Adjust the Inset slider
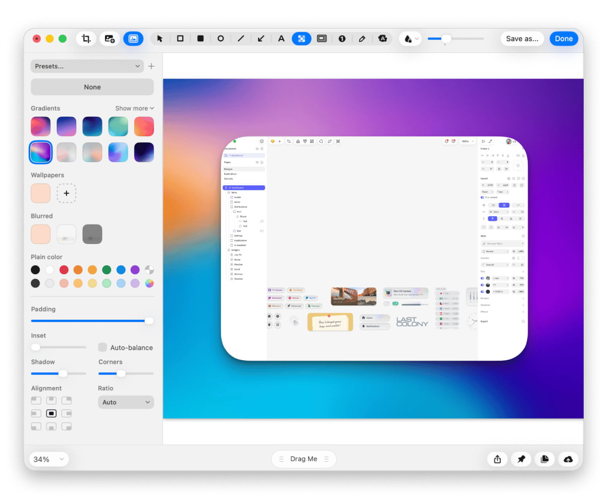This screenshot has width=607, height=502. click(58, 347)
